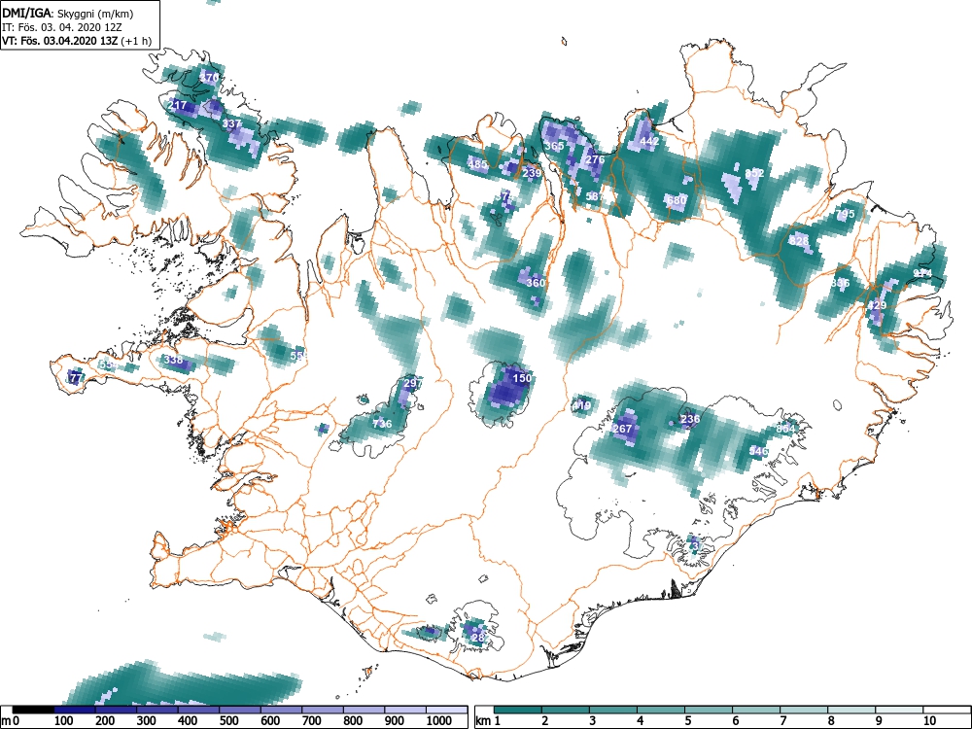Click visibility value '429' in the east

(877, 305)
